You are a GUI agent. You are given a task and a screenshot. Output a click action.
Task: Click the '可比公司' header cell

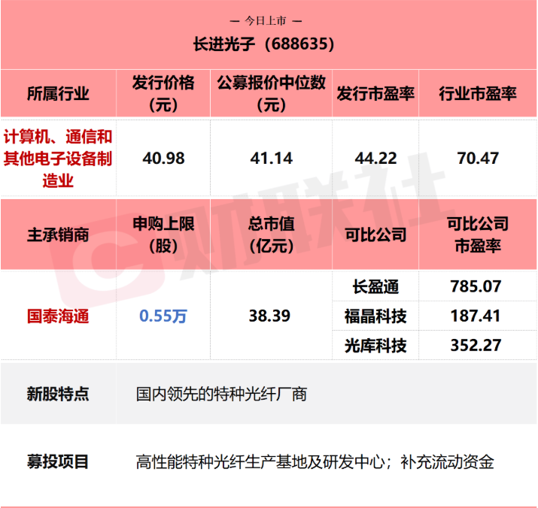[x=375, y=234]
